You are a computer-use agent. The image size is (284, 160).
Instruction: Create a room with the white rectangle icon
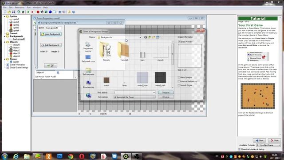[54, 12]
